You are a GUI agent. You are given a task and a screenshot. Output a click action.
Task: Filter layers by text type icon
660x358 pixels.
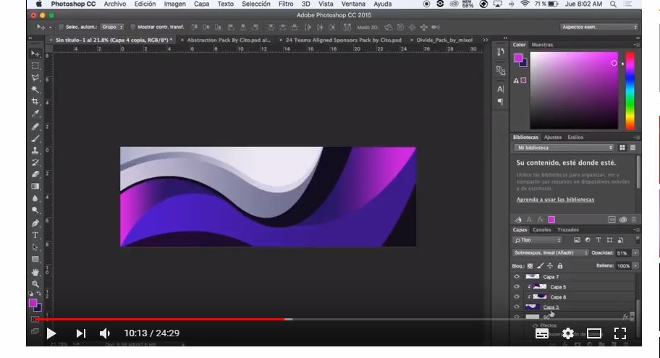tap(598, 240)
